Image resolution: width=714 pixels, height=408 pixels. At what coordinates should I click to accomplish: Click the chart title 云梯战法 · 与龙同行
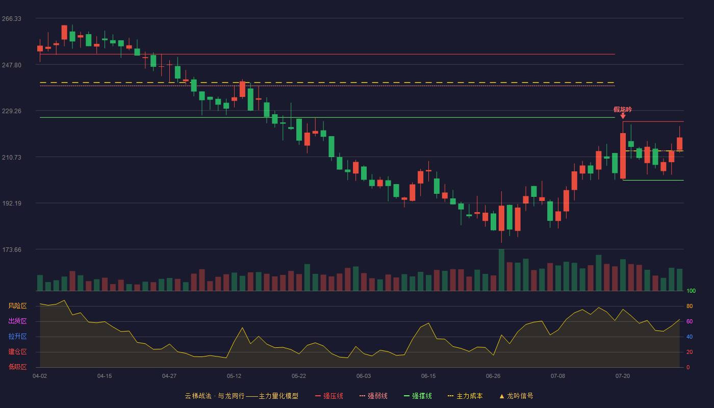pyautogui.click(x=214, y=396)
